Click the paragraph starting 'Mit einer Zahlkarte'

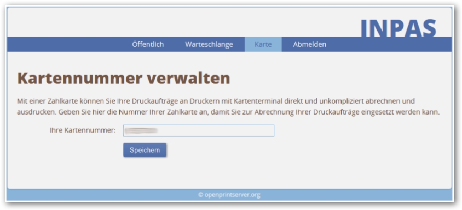coord(228,106)
